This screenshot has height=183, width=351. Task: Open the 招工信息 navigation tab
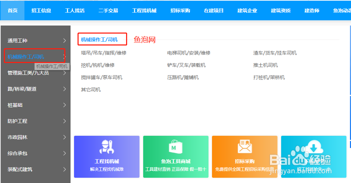41,10
